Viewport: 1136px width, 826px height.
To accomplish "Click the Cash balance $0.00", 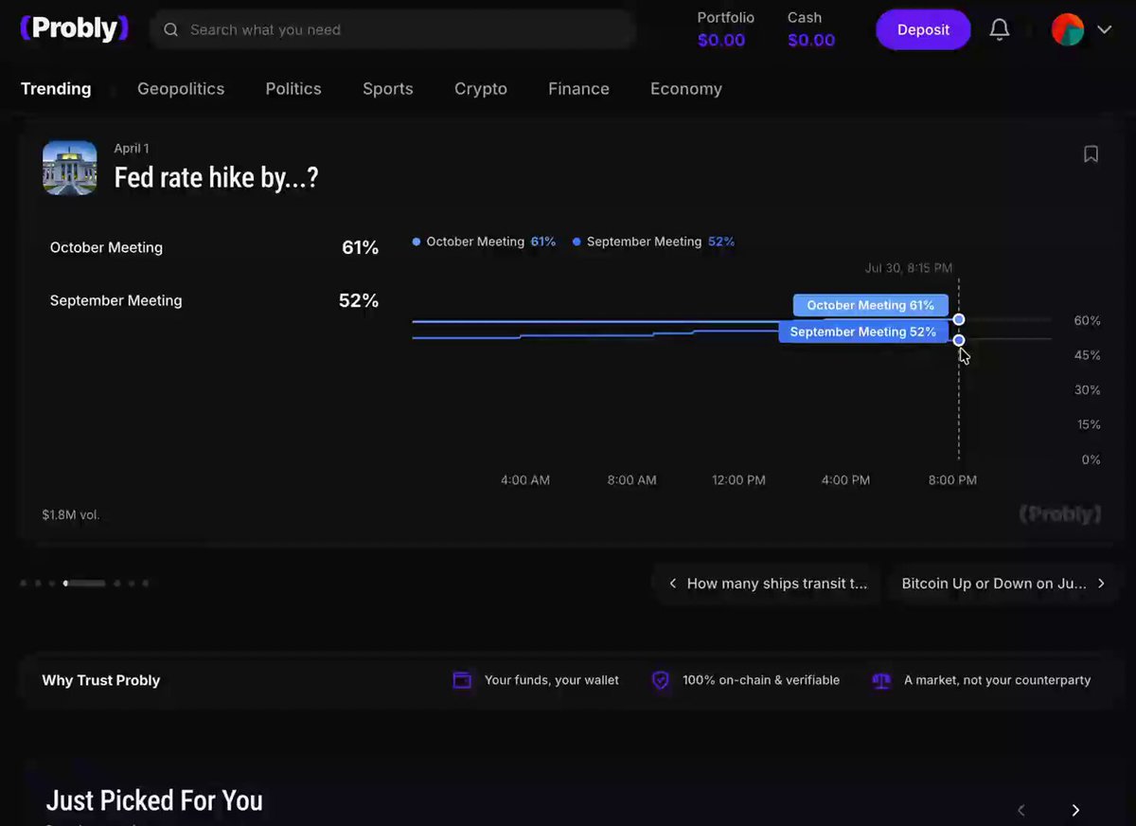I will 811,40.
